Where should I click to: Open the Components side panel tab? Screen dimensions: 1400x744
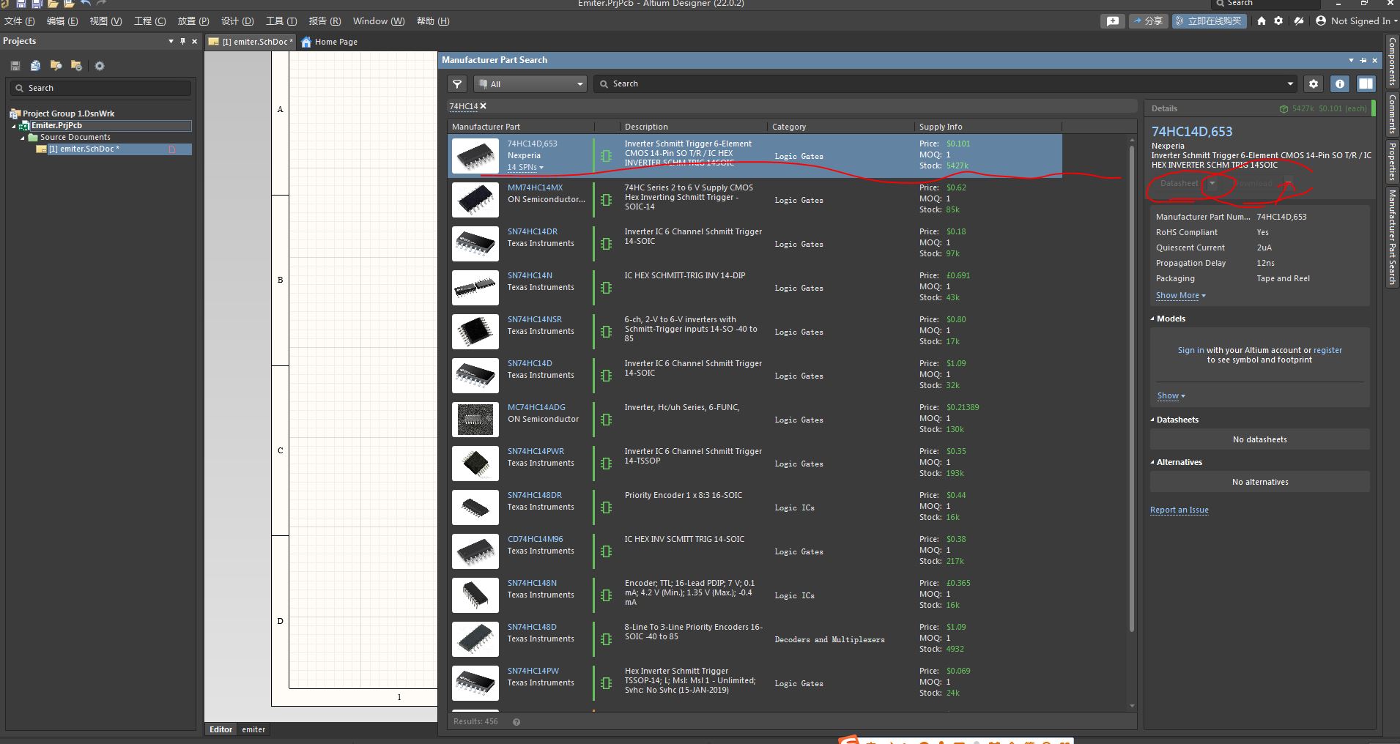tap(1393, 62)
